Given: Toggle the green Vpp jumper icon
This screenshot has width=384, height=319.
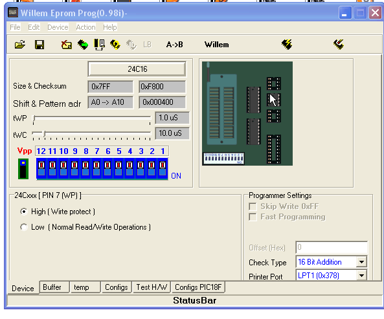Looking at the screenshot, I should click(x=23, y=169).
